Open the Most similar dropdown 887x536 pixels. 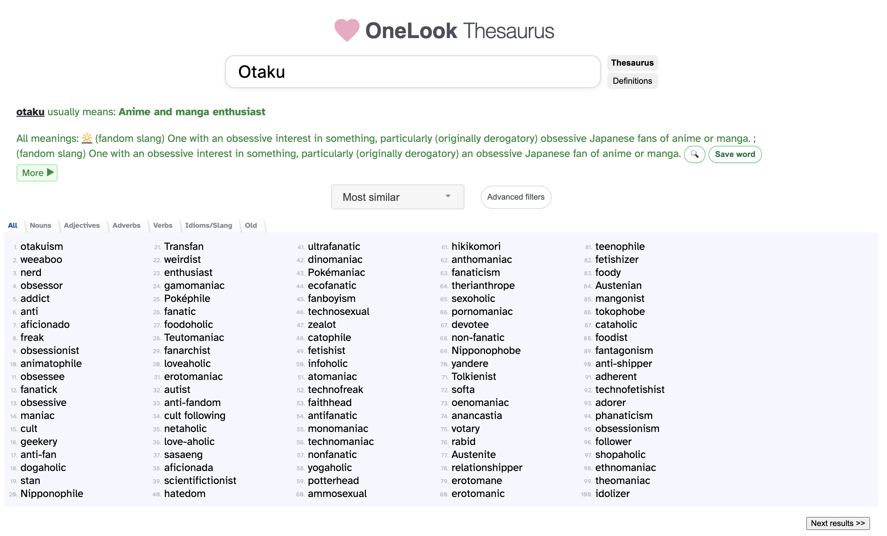(398, 197)
